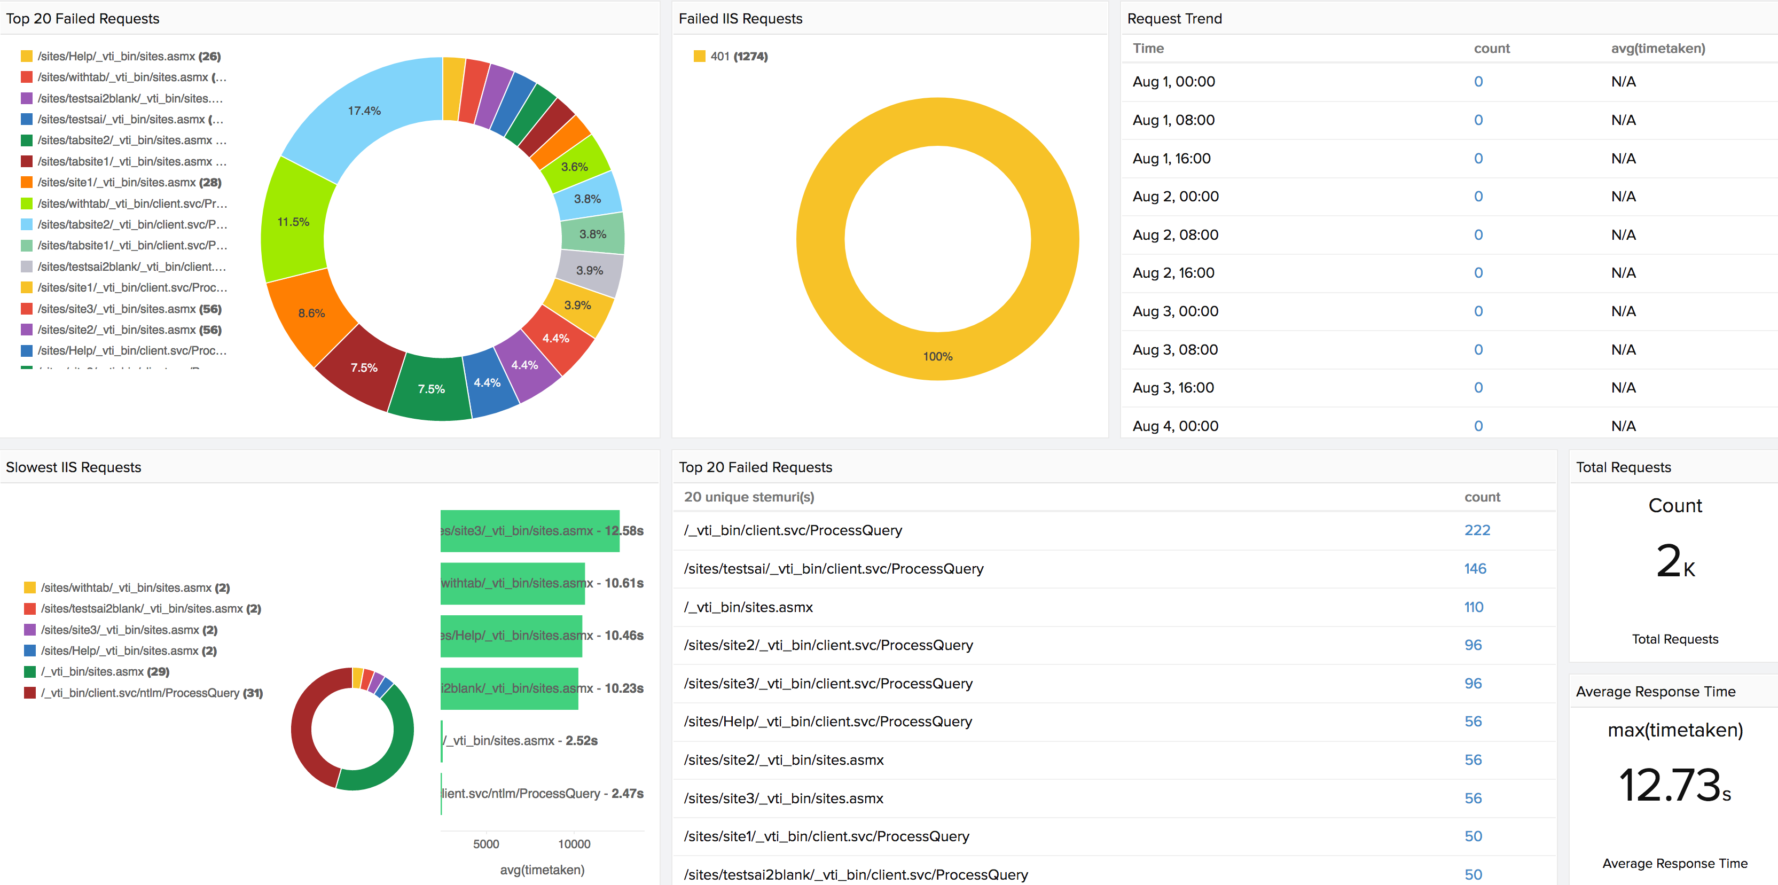The width and height of the screenshot is (1778, 885).
Task: Click the 17.4% light blue donut slice
Action: click(364, 111)
